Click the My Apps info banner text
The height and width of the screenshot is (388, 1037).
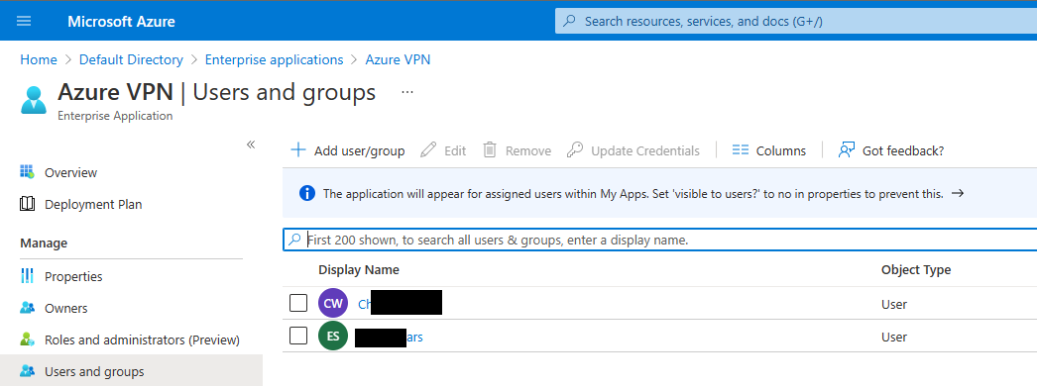pos(633,193)
